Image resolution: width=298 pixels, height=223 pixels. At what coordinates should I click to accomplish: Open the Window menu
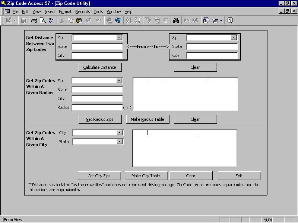coord(114,12)
